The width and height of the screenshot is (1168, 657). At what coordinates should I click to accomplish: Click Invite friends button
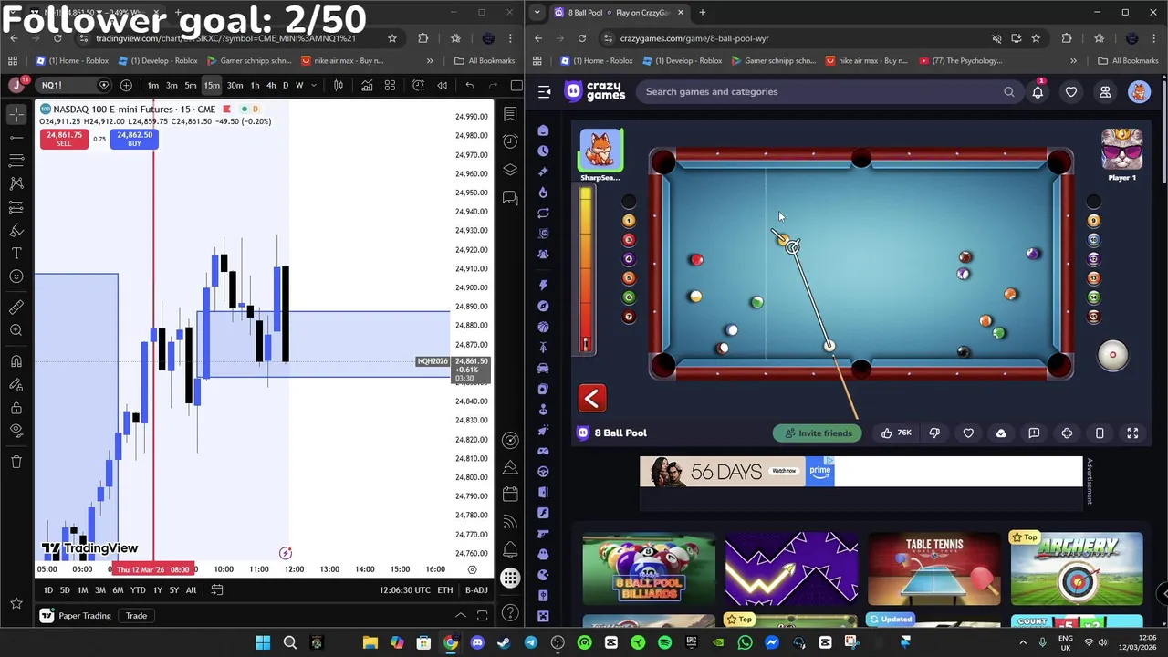coord(819,433)
